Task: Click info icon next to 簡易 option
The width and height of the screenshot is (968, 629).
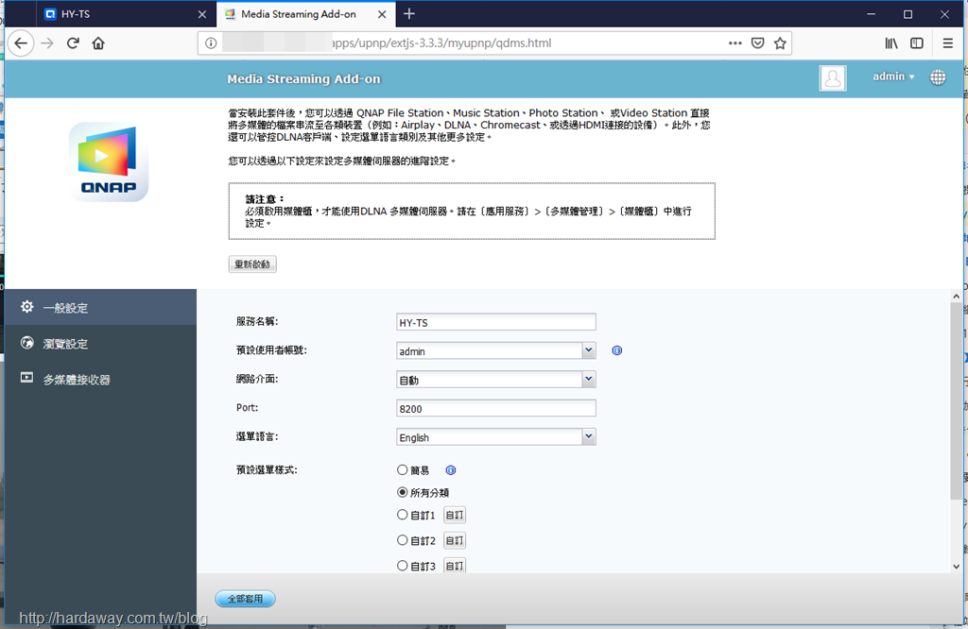Action: coord(451,470)
